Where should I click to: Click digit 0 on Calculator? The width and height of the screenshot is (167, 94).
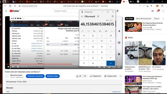93,63
